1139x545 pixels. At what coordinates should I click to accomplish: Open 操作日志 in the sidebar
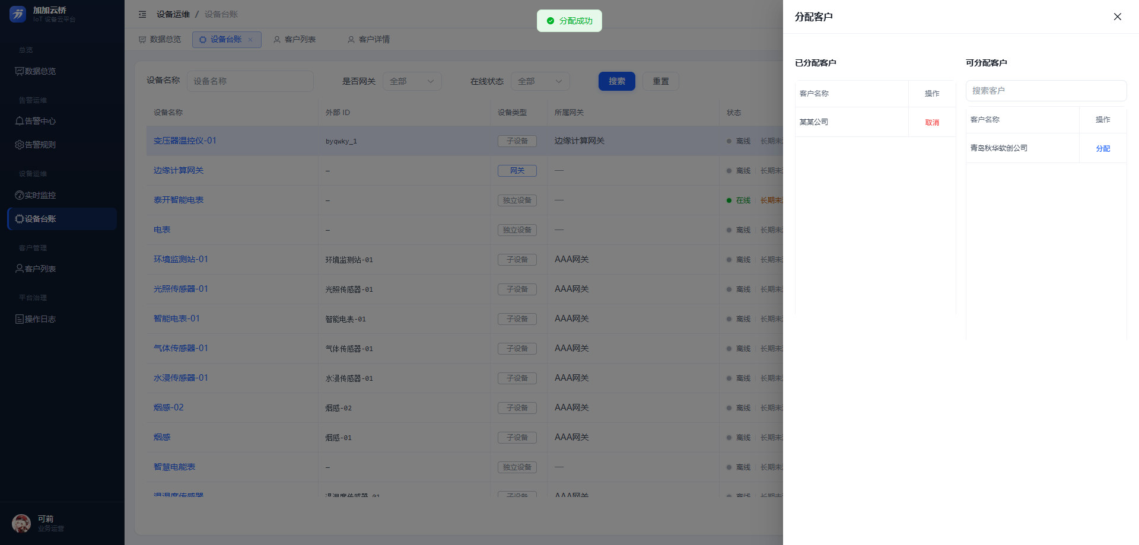62,319
